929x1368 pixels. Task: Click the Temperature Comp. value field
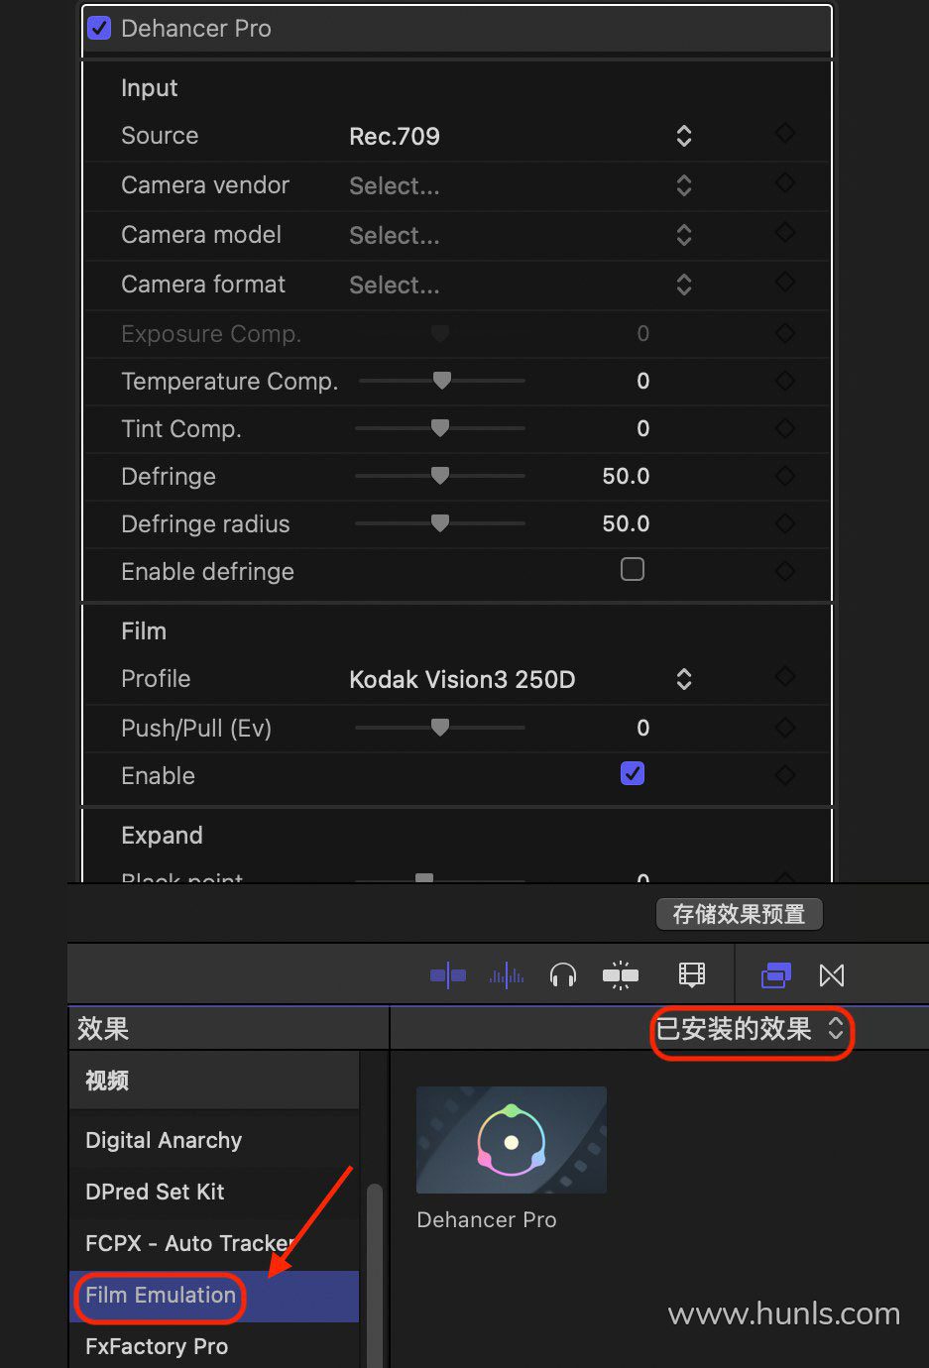tap(642, 381)
